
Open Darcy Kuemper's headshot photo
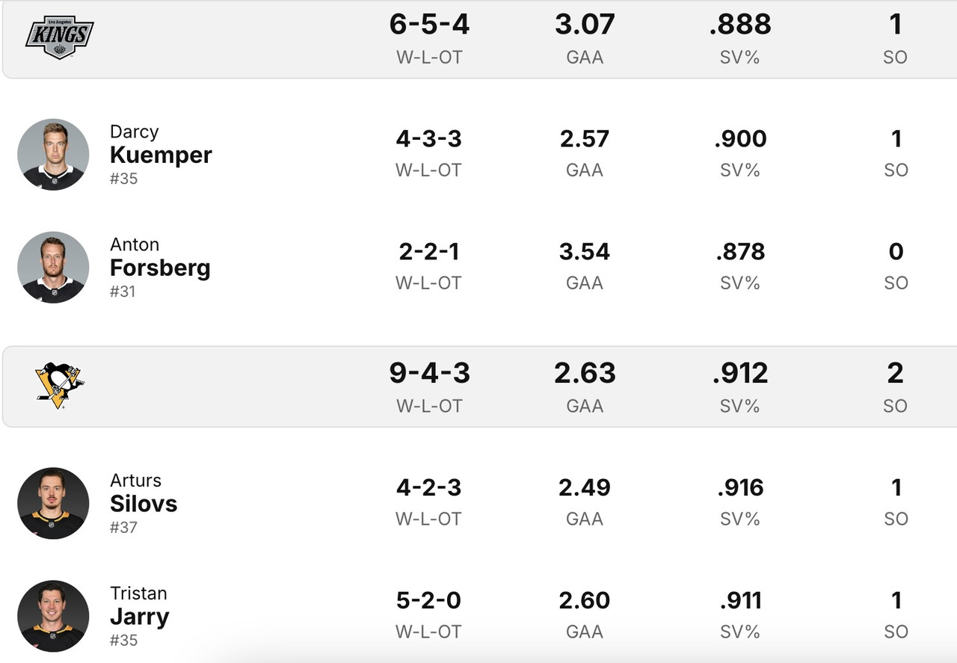[x=53, y=154]
